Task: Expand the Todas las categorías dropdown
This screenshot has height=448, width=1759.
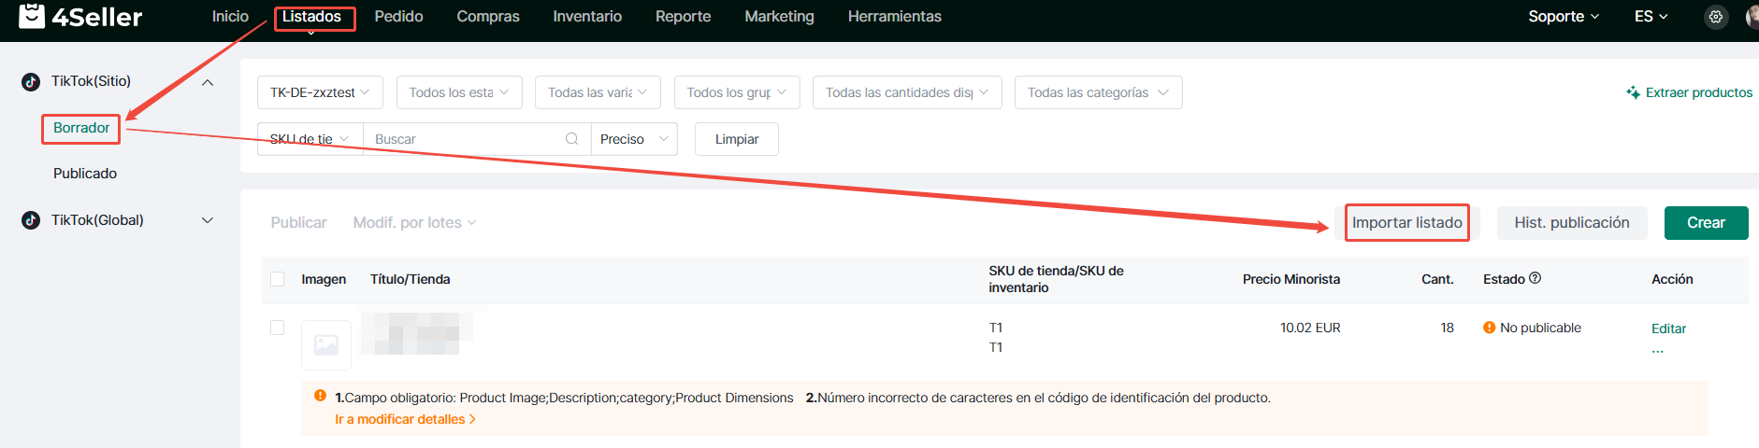Action: tap(1098, 92)
